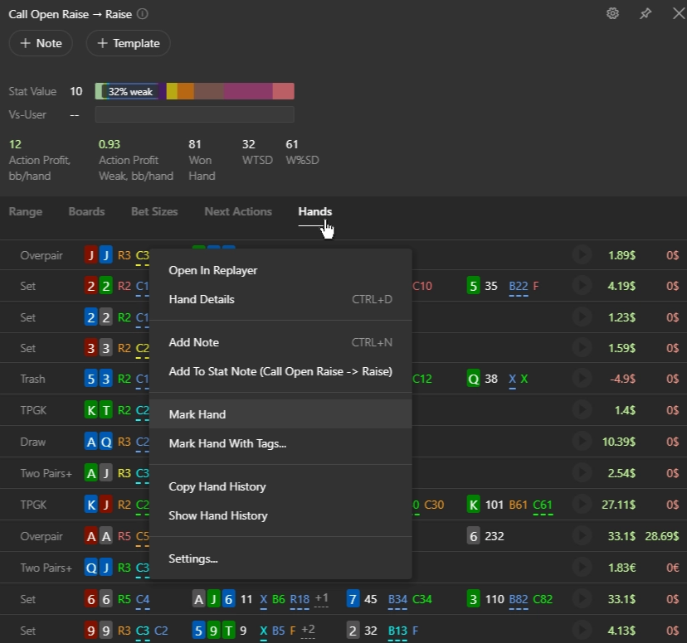687x643 pixels.
Task: Click Mark Hand menu item
Action: pos(280,414)
